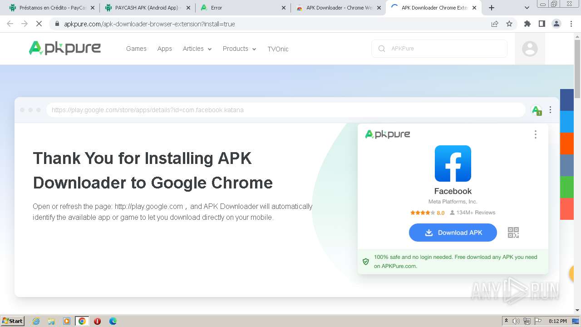Show hidden tray icons arrow

tap(506, 321)
